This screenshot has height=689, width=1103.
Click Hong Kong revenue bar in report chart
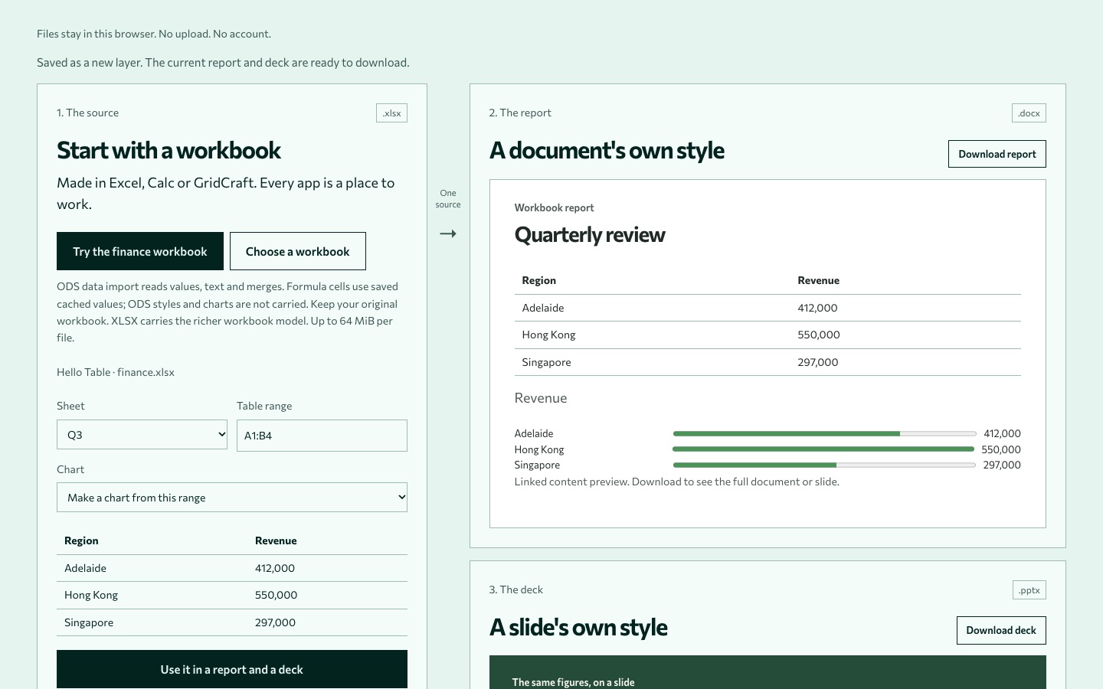click(824, 449)
